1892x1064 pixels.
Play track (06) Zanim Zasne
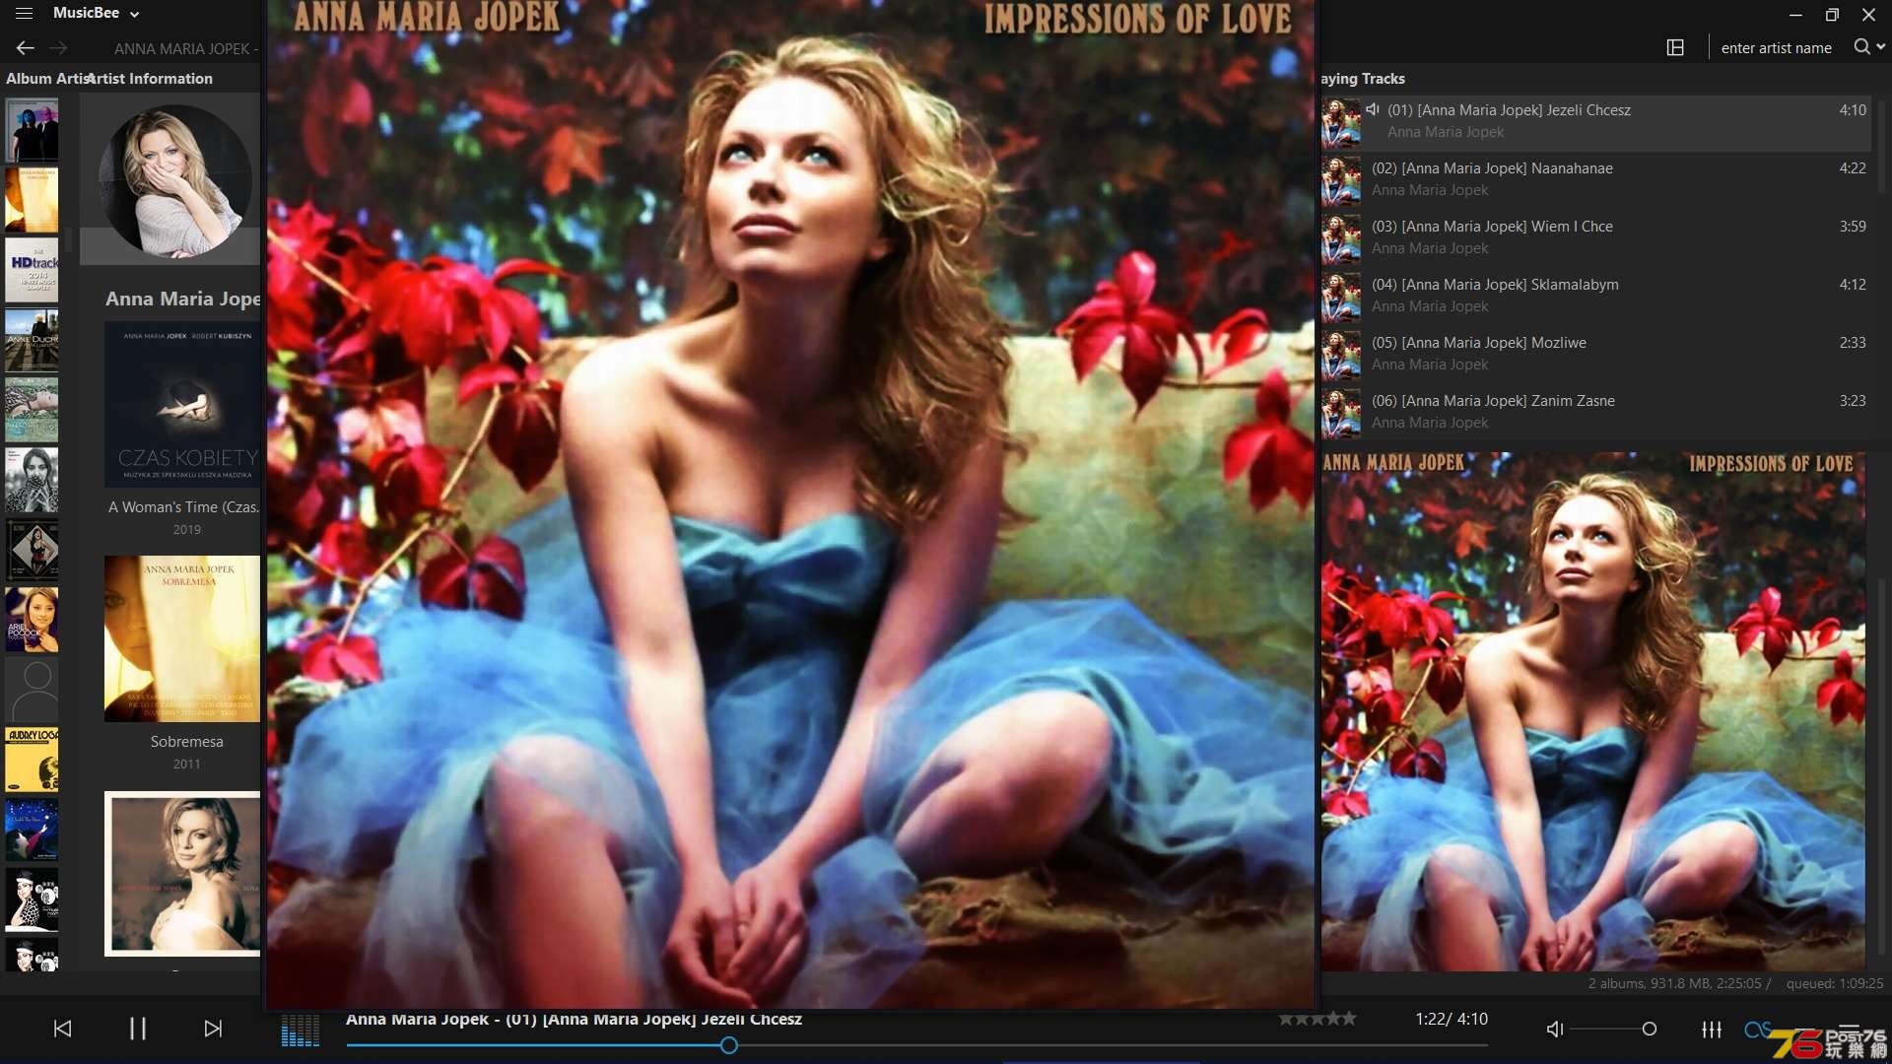tap(1596, 412)
